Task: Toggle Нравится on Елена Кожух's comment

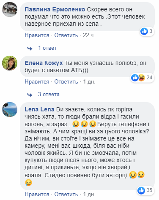Action: tap(37, 82)
